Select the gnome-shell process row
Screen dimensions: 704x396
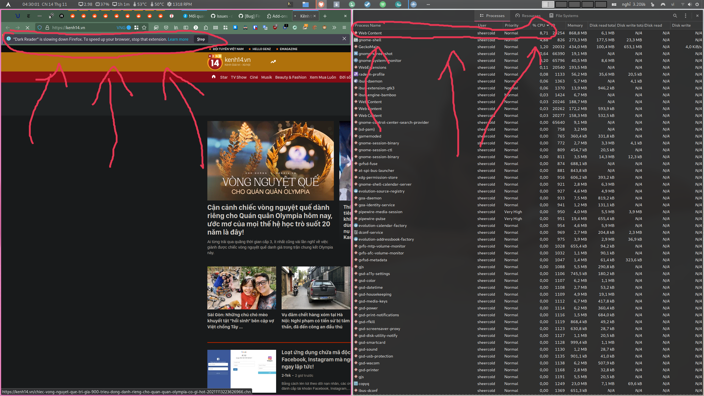(527, 40)
